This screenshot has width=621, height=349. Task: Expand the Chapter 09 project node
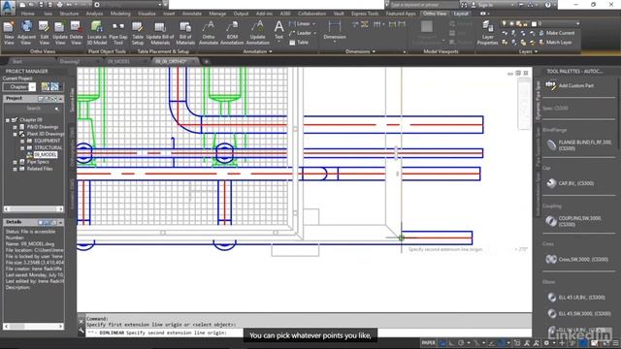click(8, 120)
